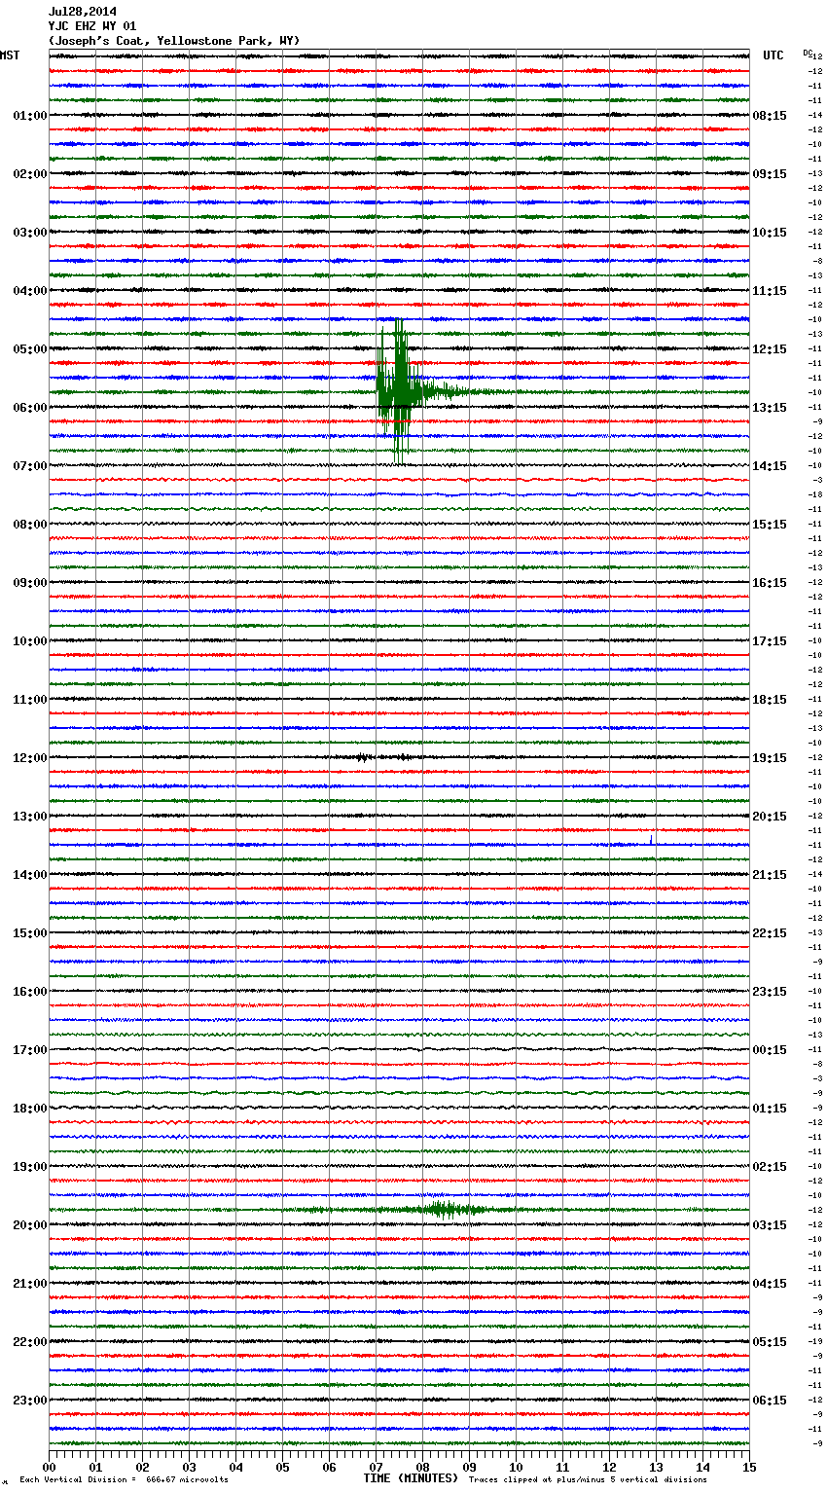Select the 09:00 MST row label
Image resolution: width=827 pixels, height=1493 pixels.
pyautogui.click(x=30, y=583)
